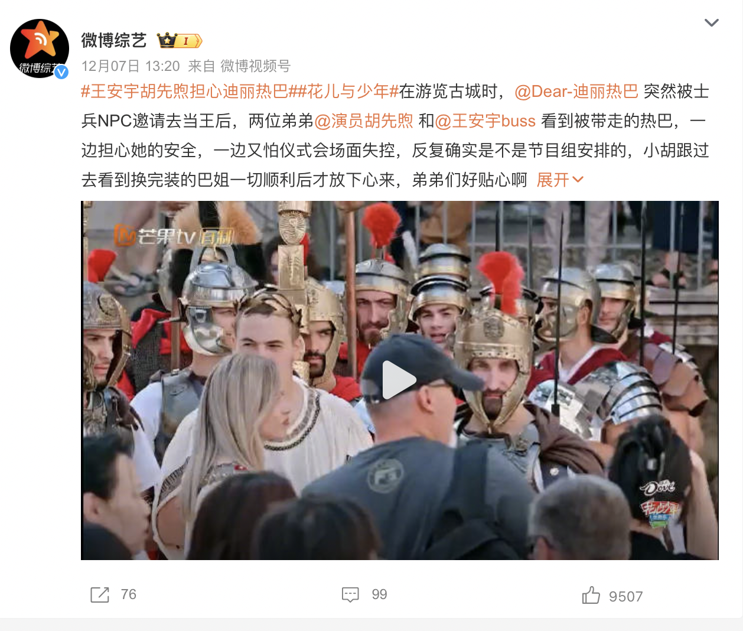
Task: Click the repost share icon
Action: pos(100,595)
